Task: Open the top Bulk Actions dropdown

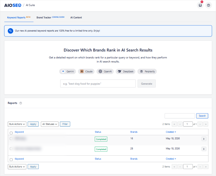Action: [17, 124]
